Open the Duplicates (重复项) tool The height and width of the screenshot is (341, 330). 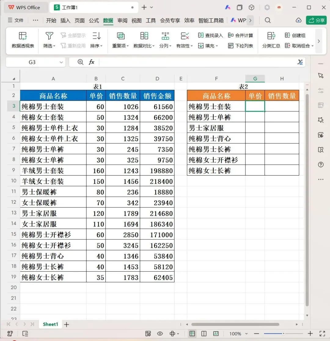tap(120, 40)
